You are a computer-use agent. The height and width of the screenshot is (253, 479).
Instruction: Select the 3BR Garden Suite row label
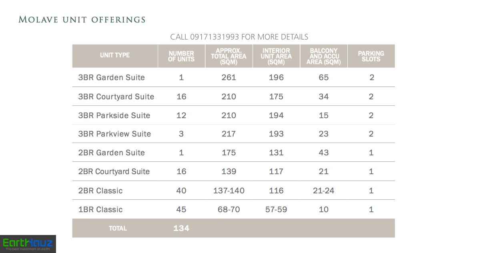(112, 78)
